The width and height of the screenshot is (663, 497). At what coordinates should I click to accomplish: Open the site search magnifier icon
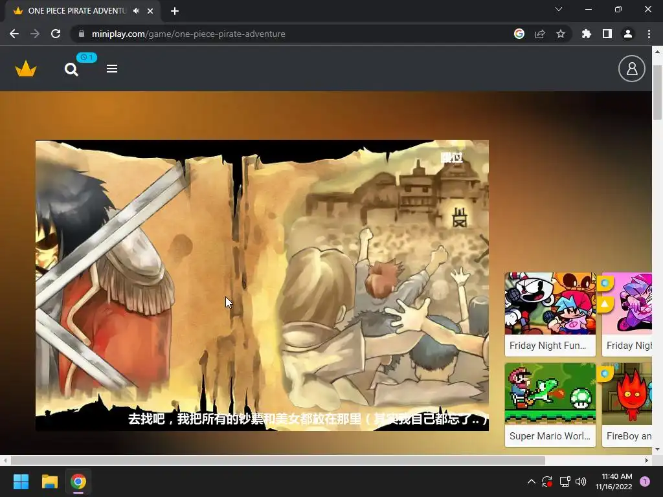71,69
